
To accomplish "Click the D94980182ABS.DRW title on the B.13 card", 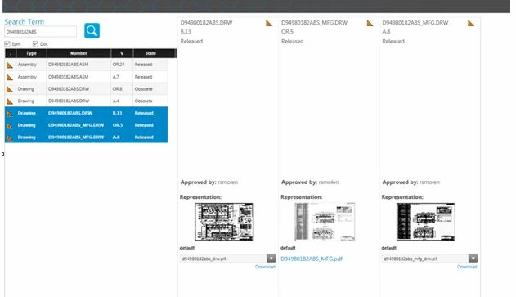I will click(206, 23).
